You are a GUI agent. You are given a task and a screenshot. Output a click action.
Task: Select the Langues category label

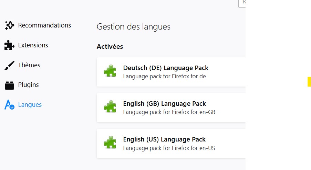[30, 105]
